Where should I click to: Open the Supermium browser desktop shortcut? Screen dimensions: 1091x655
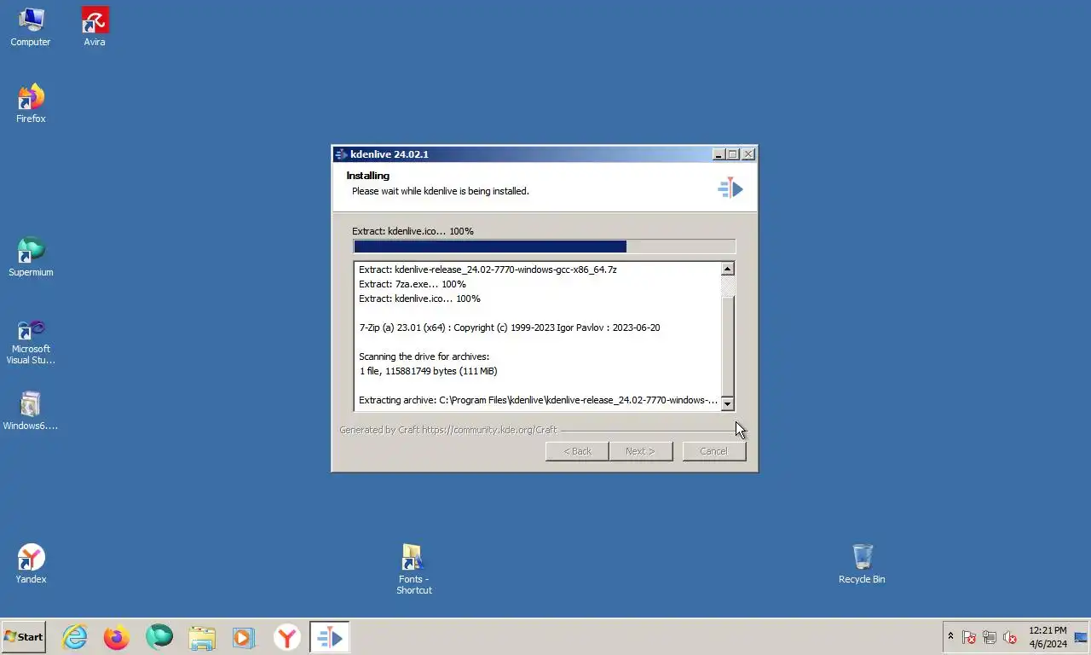(x=31, y=258)
